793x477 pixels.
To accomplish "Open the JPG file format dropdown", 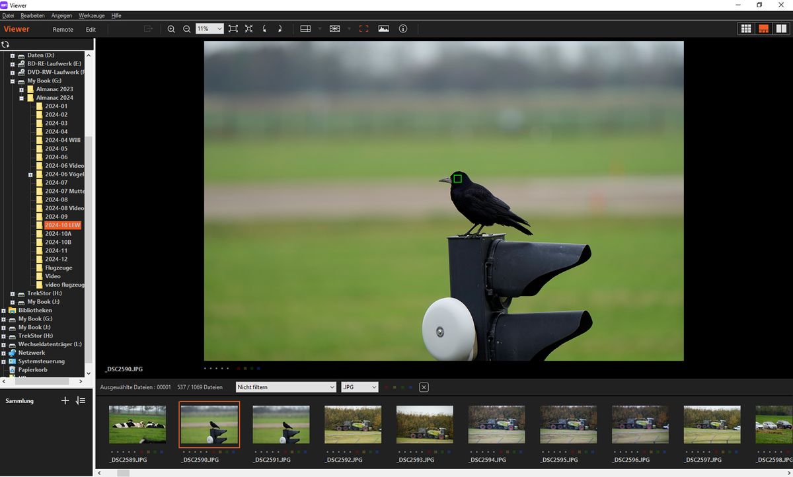I will click(359, 387).
